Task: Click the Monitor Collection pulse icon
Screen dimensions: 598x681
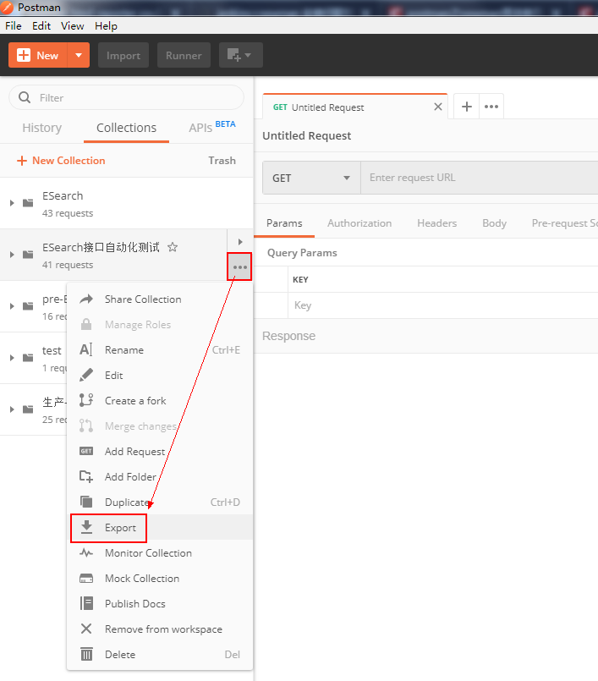Action: [86, 553]
